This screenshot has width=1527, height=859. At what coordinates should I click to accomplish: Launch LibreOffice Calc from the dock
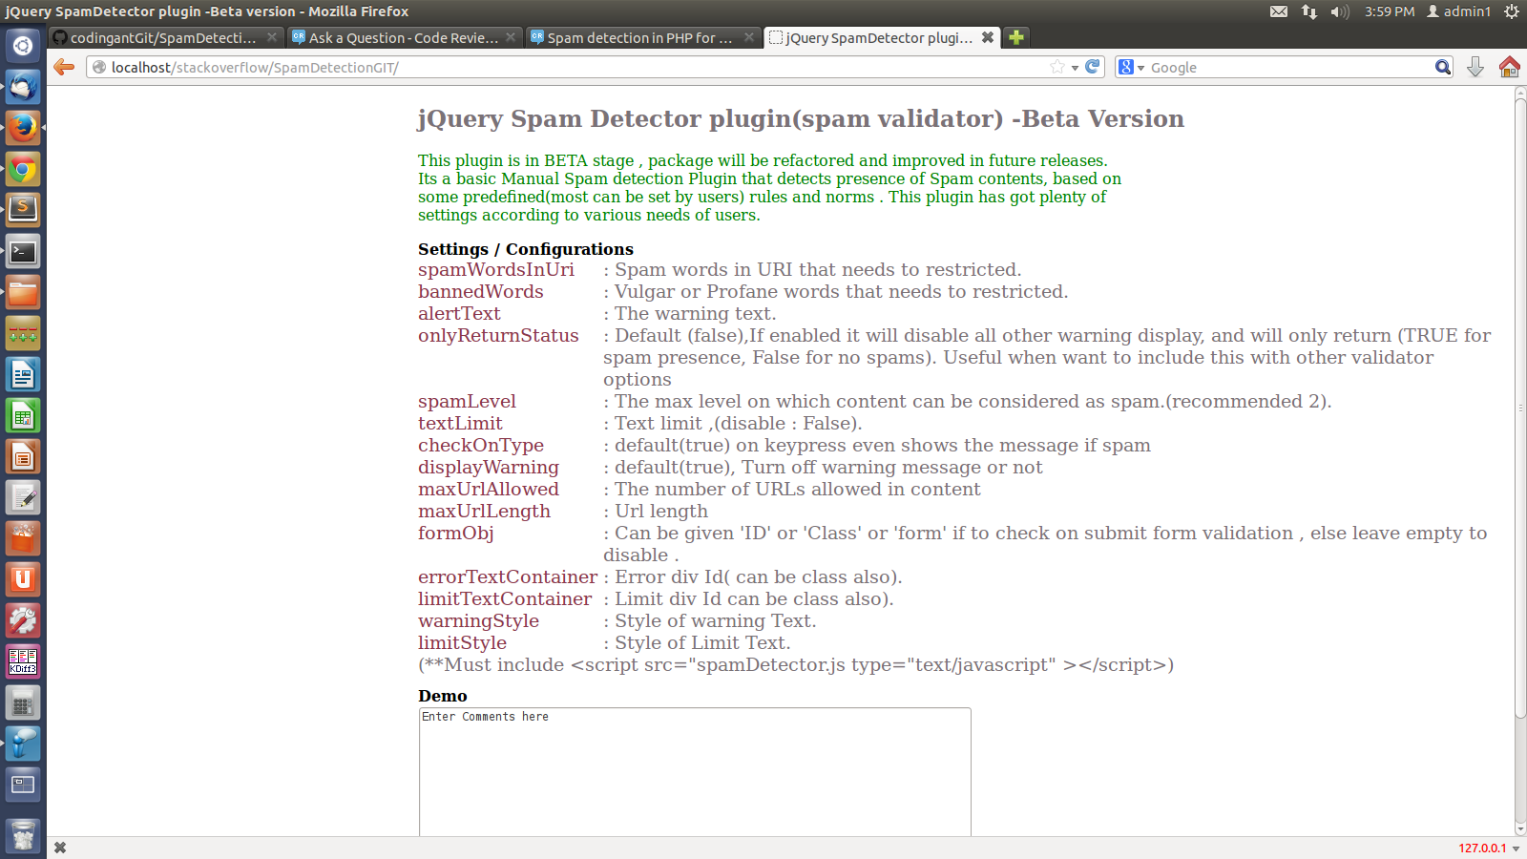coord(23,415)
